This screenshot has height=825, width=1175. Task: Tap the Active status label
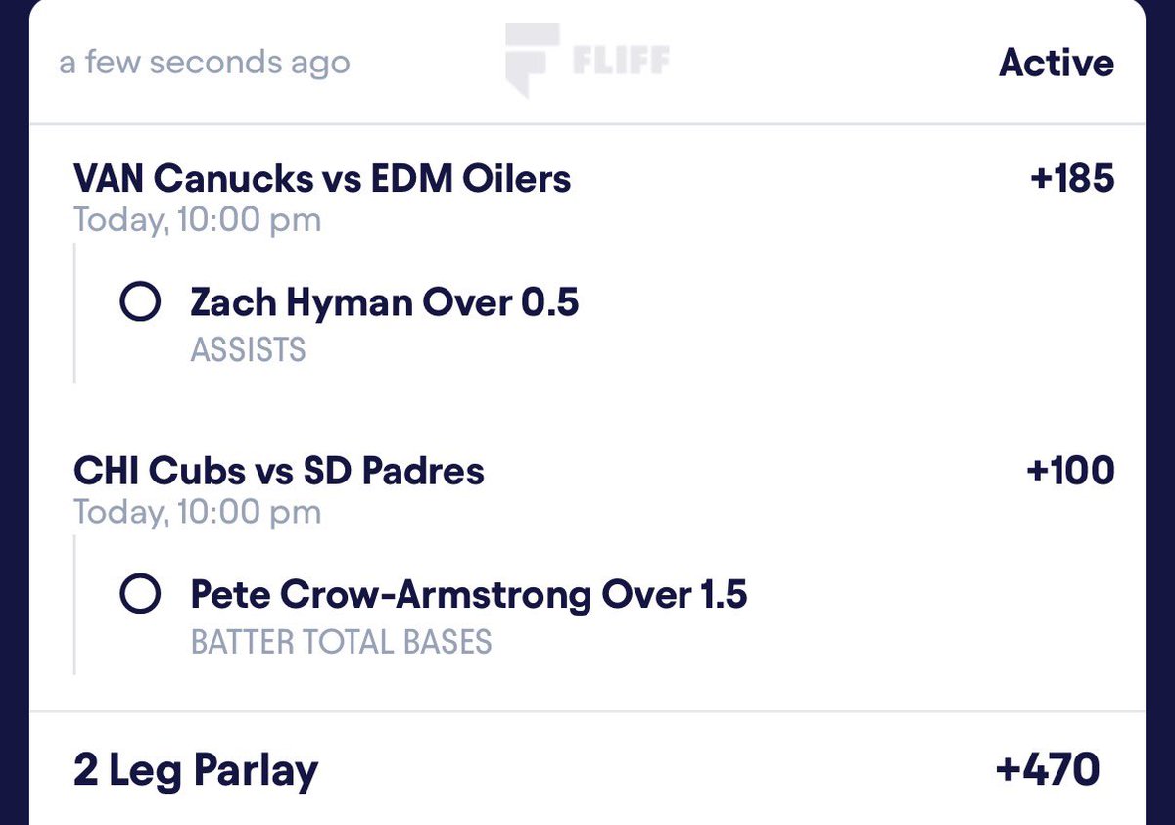coord(1057,63)
